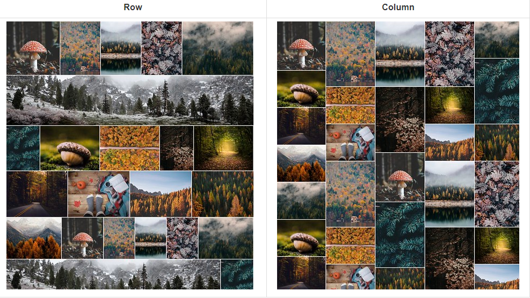Select the aerial orange forest photo in Row gallery
Screen dimensions: 530x298
(130, 148)
